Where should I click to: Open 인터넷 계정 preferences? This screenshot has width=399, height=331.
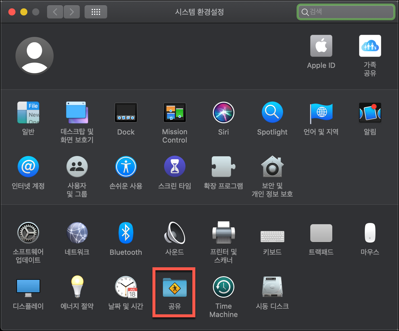28,166
